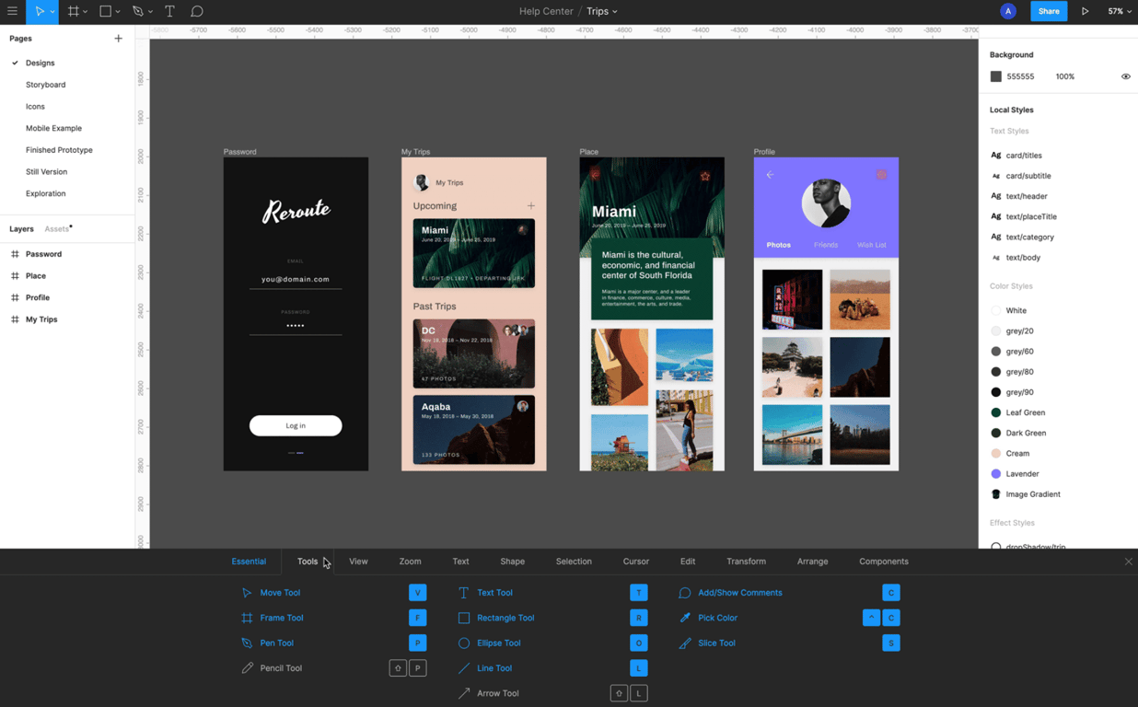The height and width of the screenshot is (707, 1138).
Task: Open shape tools dropdown arrow
Action: coord(118,12)
